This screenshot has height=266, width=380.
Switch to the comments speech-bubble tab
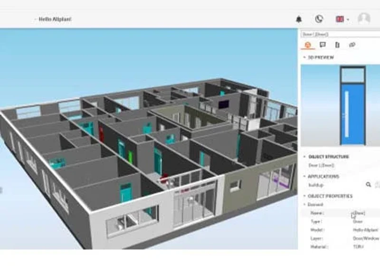[x=323, y=45]
